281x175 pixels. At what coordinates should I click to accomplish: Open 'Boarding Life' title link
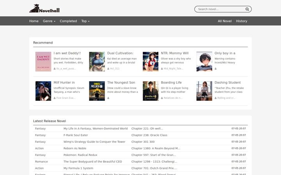pyautogui.click(x=171, y=82)
